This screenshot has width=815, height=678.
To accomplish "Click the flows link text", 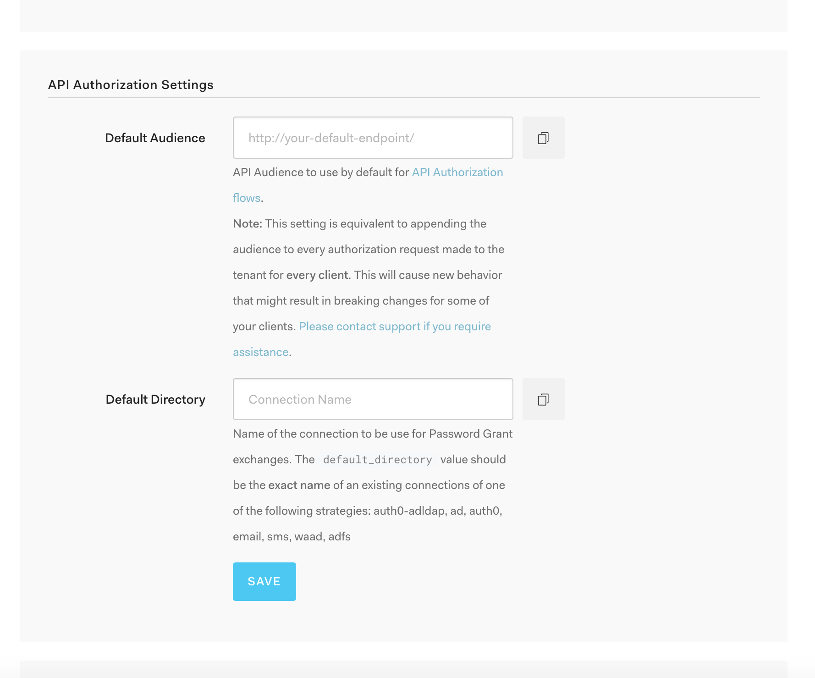I will (246, 198).
